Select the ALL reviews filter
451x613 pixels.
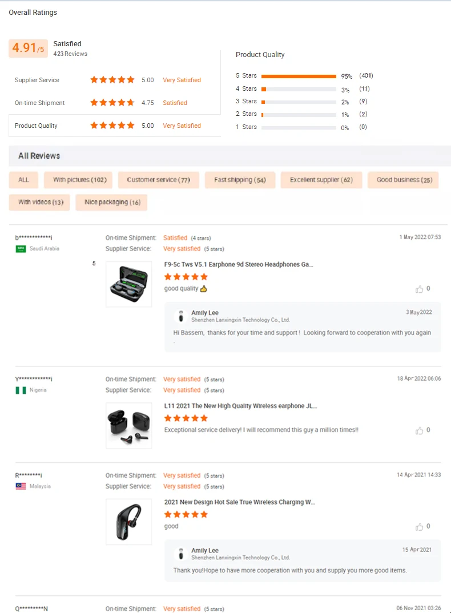23,180
